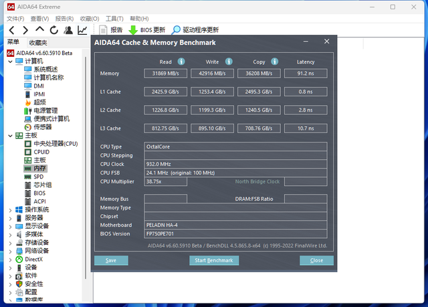Click the L3 Cache Write 895.10 GB/s value
Image resolution: width=428 pixels, height=307 pixels.
pos(212,128)
